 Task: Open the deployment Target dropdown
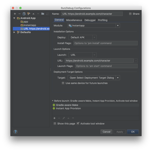coord(93,78)
